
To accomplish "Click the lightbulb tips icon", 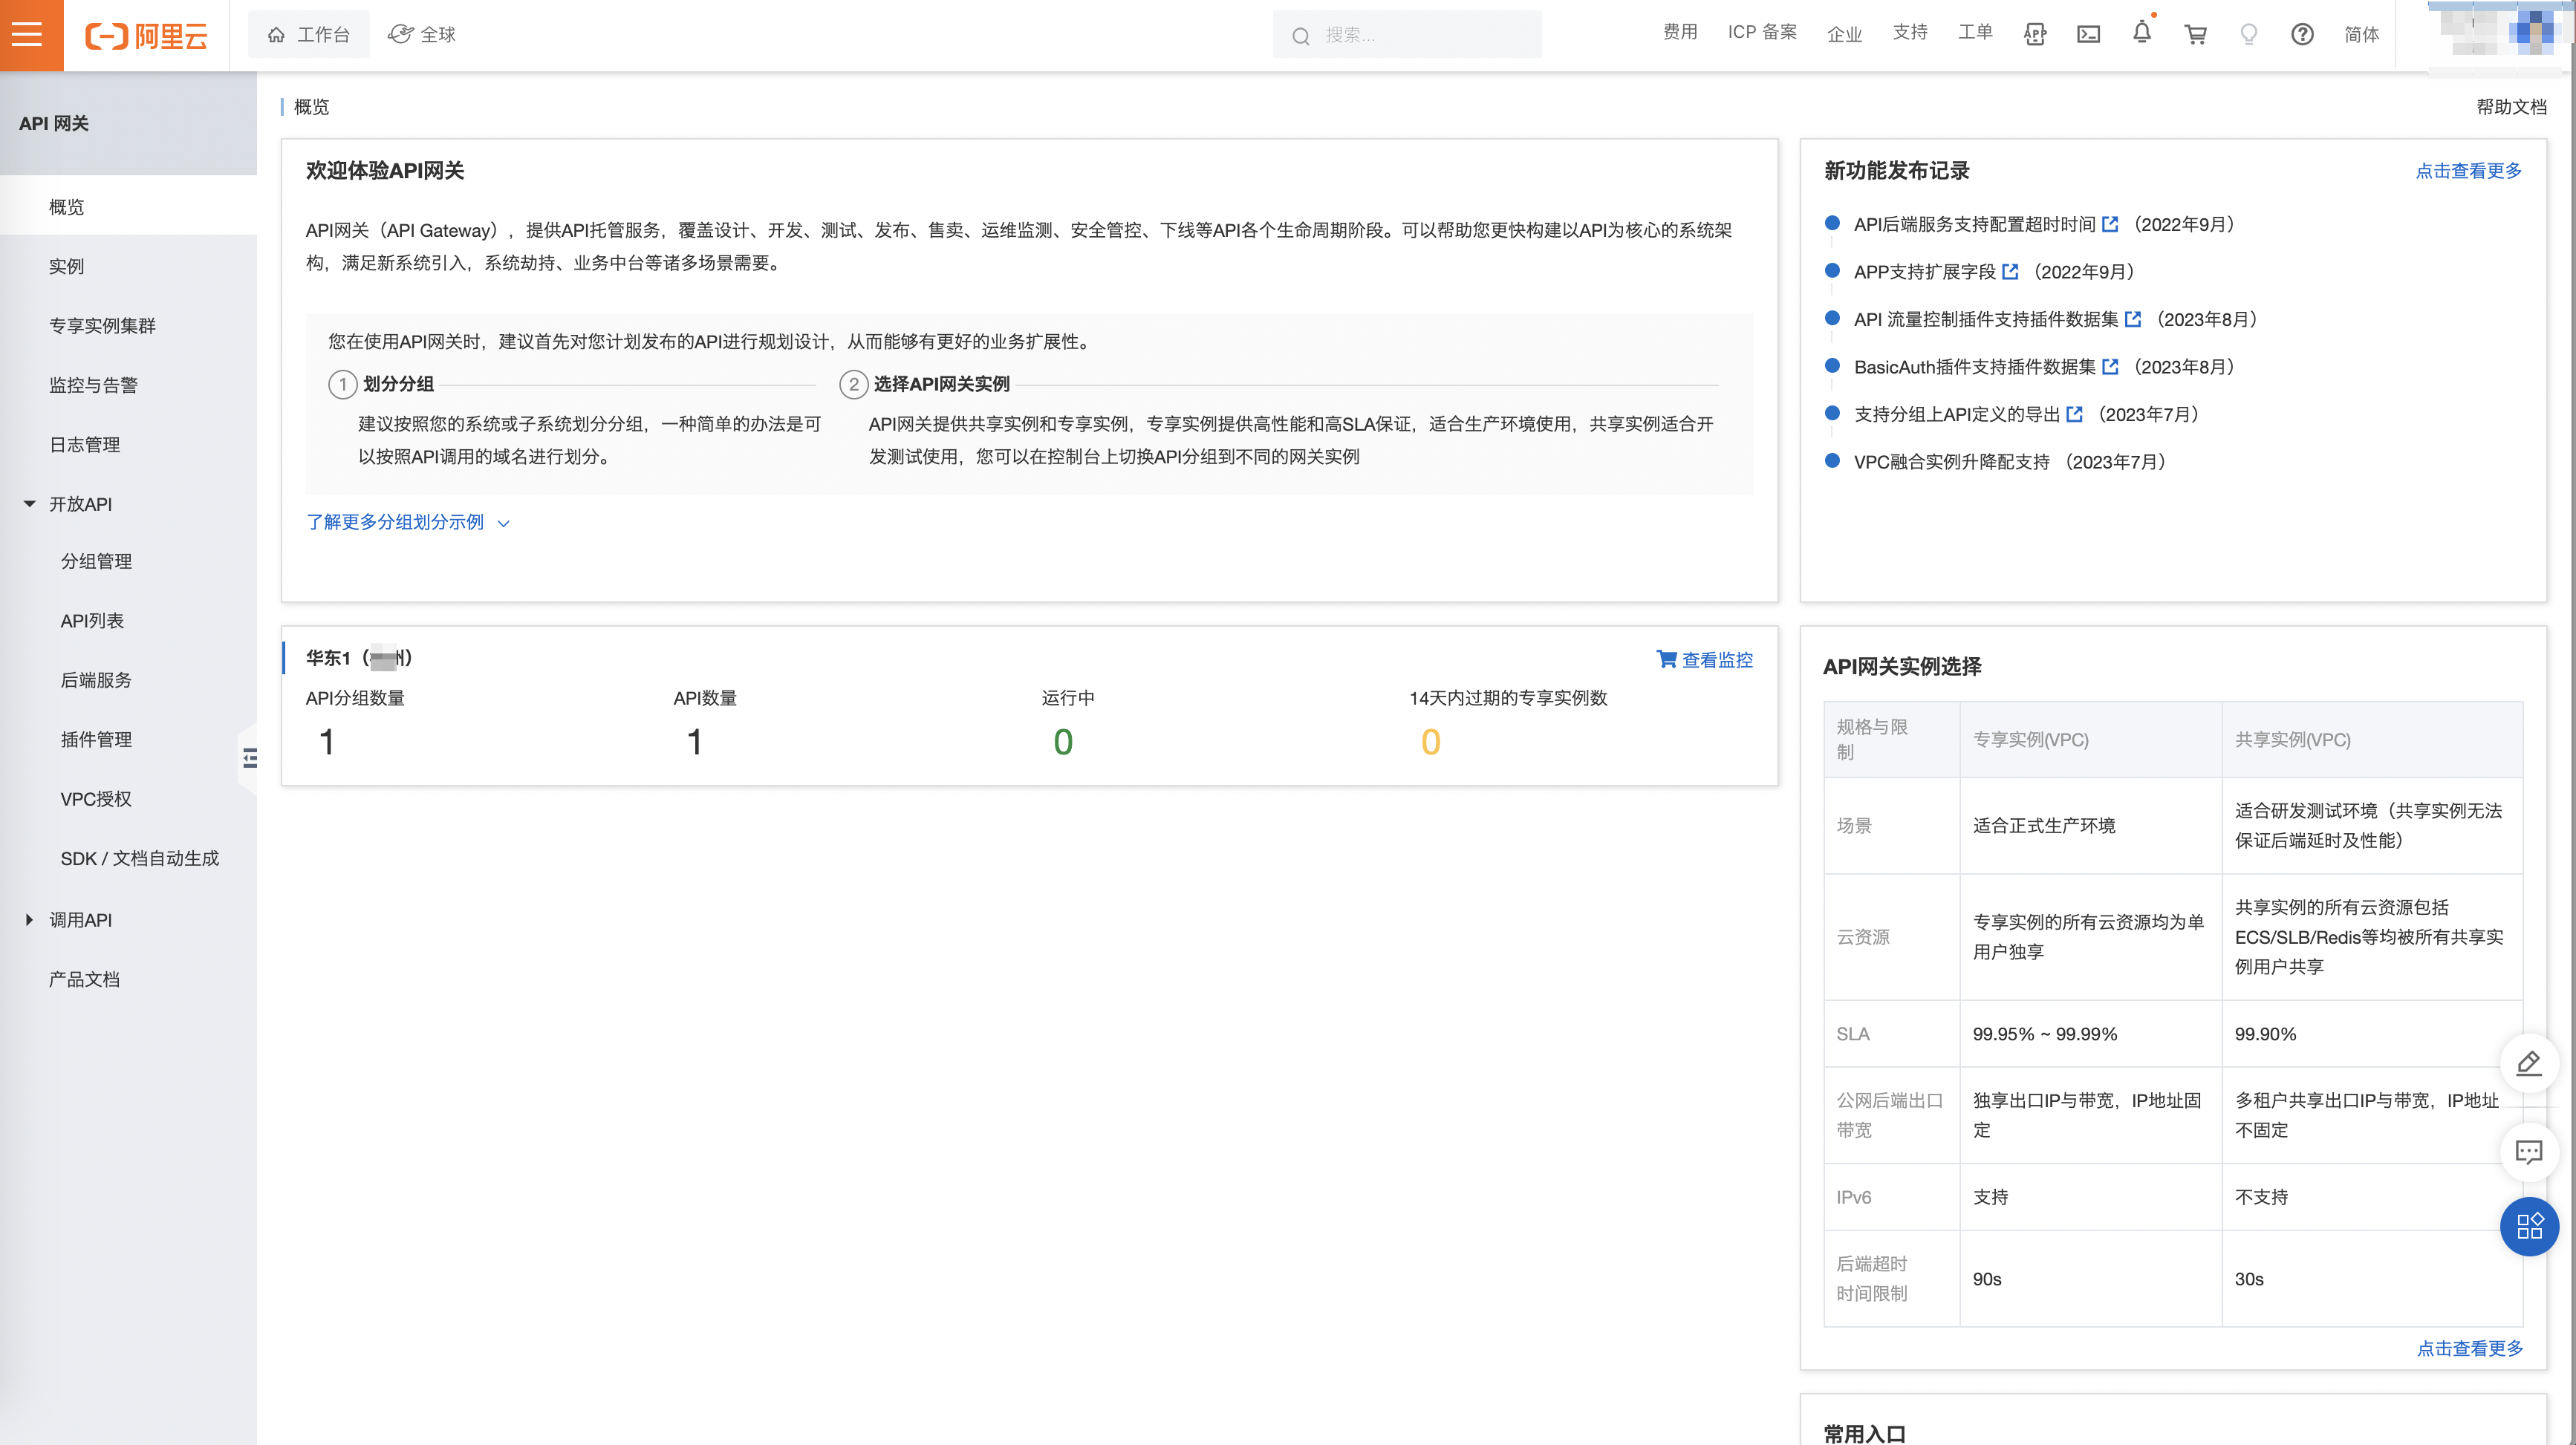I will click(x=2248, y=35).
